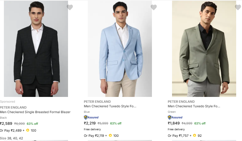Open Men Checkered Single Breasted Formal Blazer link
This screenshot has width=242, height=141.
[35, 112]
